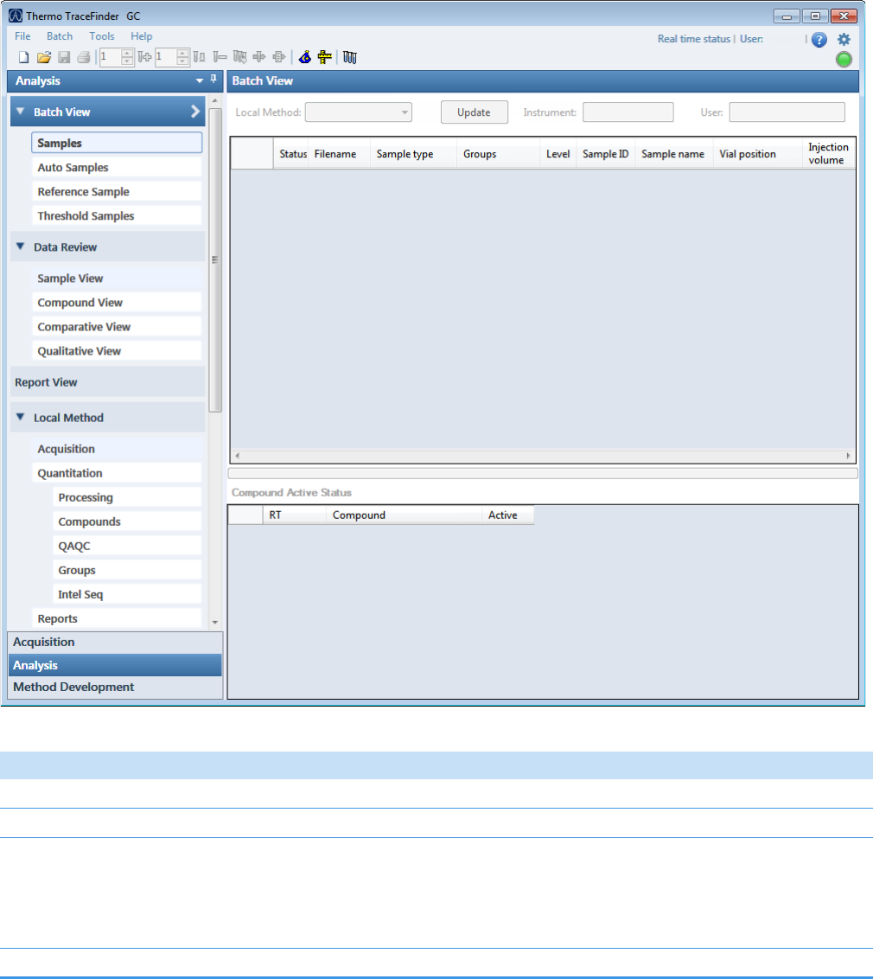Open the Help menu
This screenshot has width=873, height=979.
pos(142,36)
